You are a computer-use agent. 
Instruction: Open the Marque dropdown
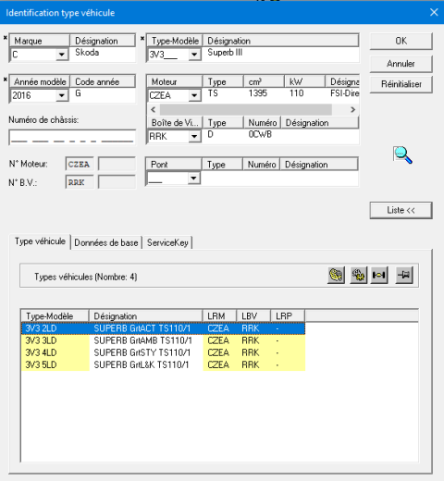[62, 55]
